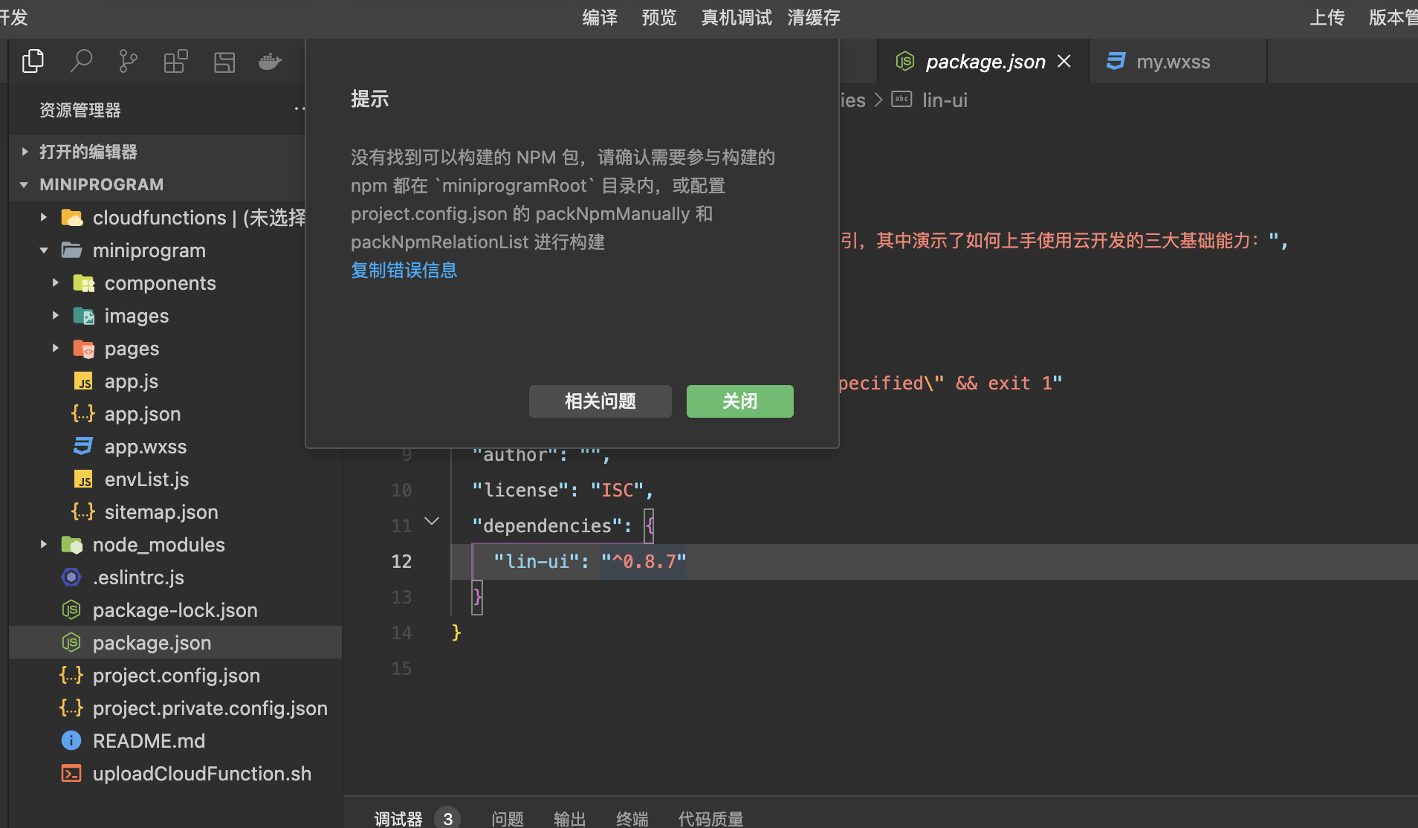This screenshot has width=1418, height=828.
Task: Click the abc symbol icon before lin-ui breadcrumb
Action: click(901, 99)
